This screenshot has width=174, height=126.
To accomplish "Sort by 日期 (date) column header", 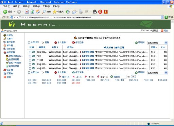I will tap(154, 47).
